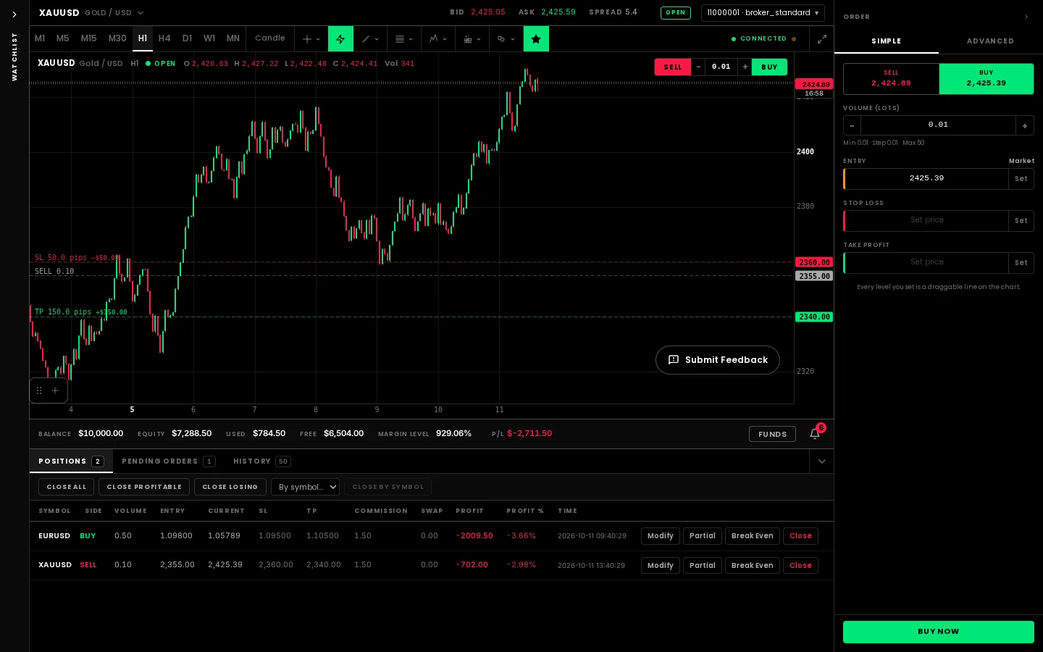This screenshot has height=652, width=1043.
Task: Open the horizontal lines tool dropdown
Action: [403, 39]
